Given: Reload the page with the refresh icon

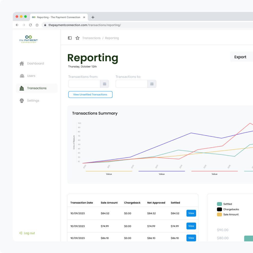Looking at the screenshot, I should [30, 25].
